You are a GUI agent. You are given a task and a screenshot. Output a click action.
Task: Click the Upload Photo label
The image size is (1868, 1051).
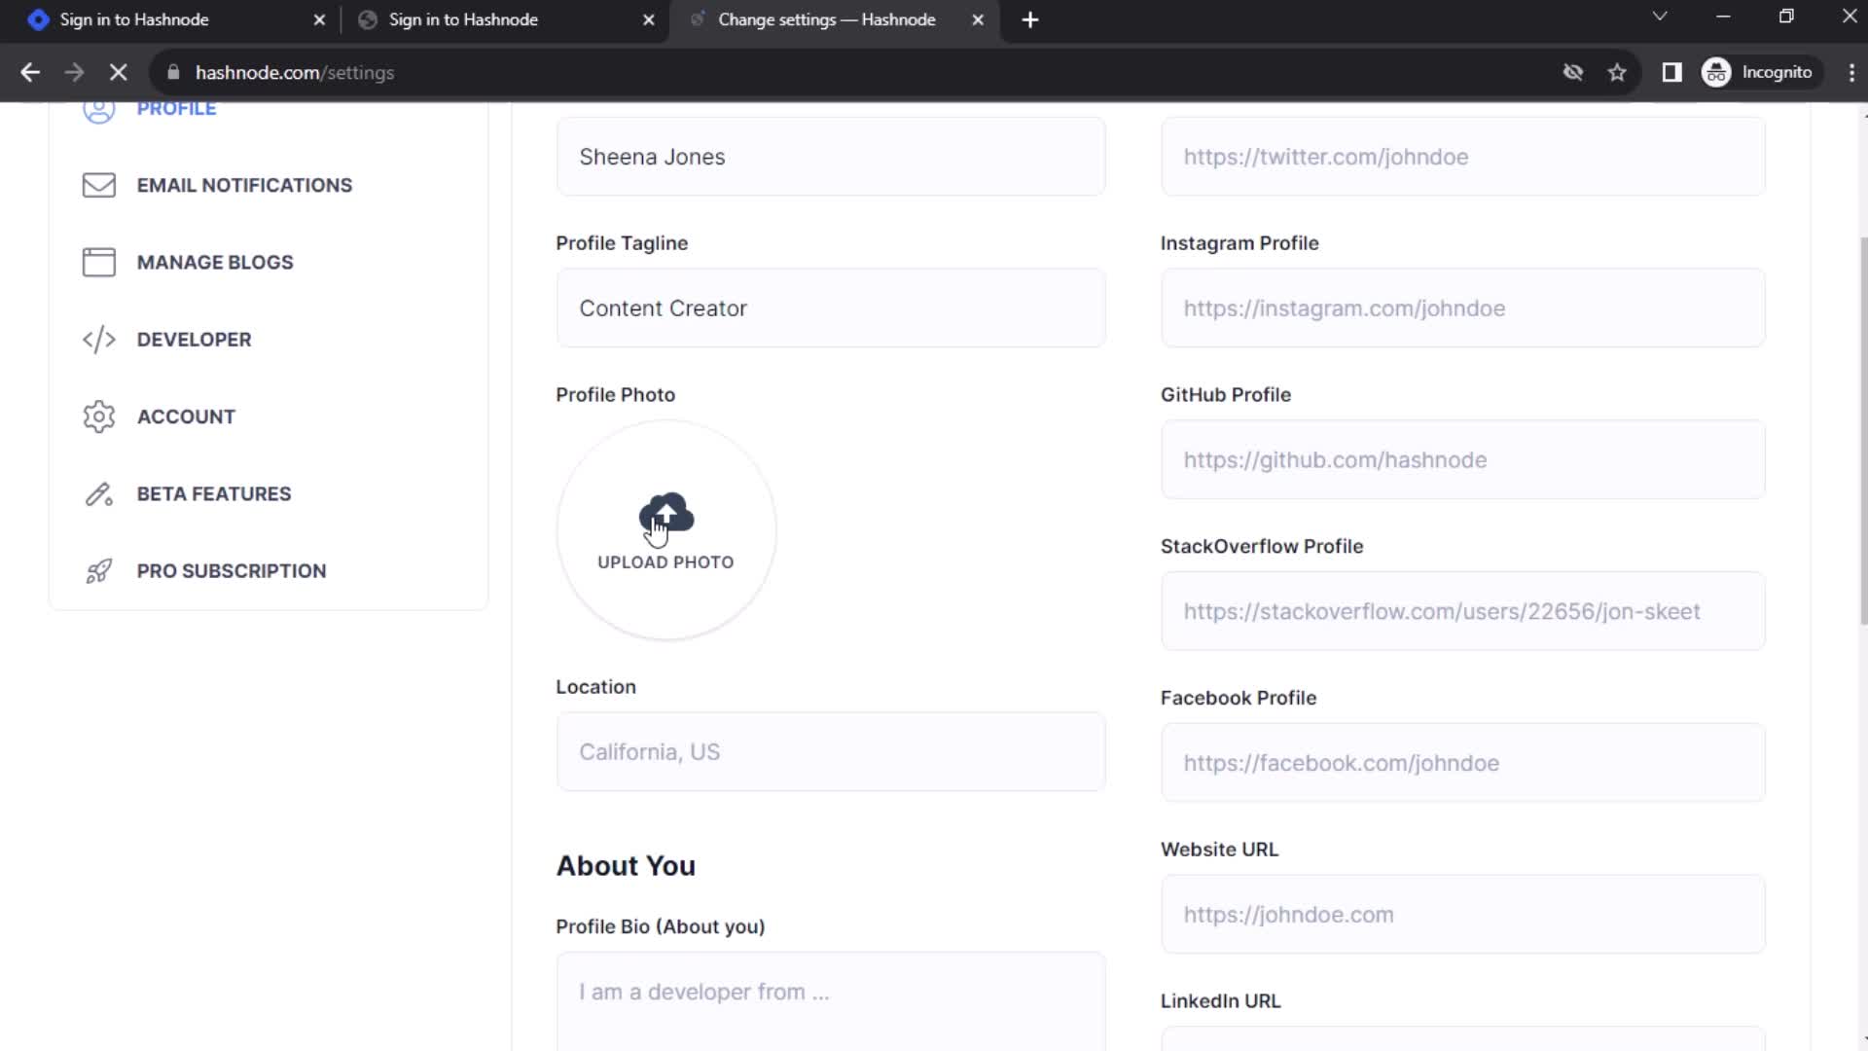tap(665, 562)
